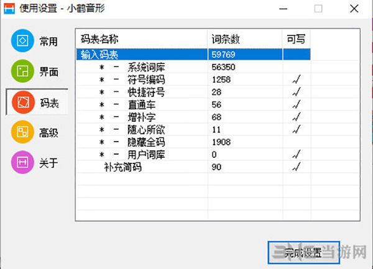Select the 隐藏全码 row

point(193,142)
